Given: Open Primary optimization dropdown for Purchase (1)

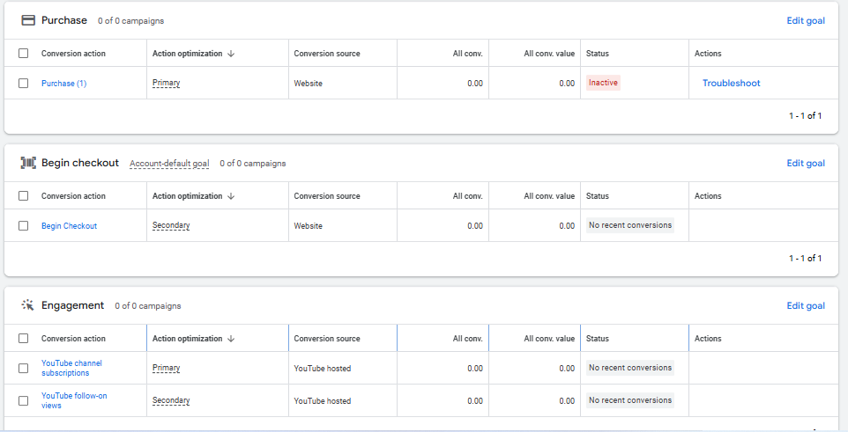Looking at the screenshot, I should coord(166,84).
